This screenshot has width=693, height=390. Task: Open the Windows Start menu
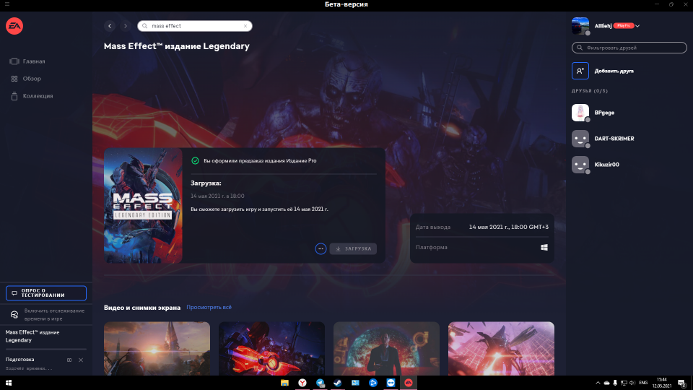(9, 383)
